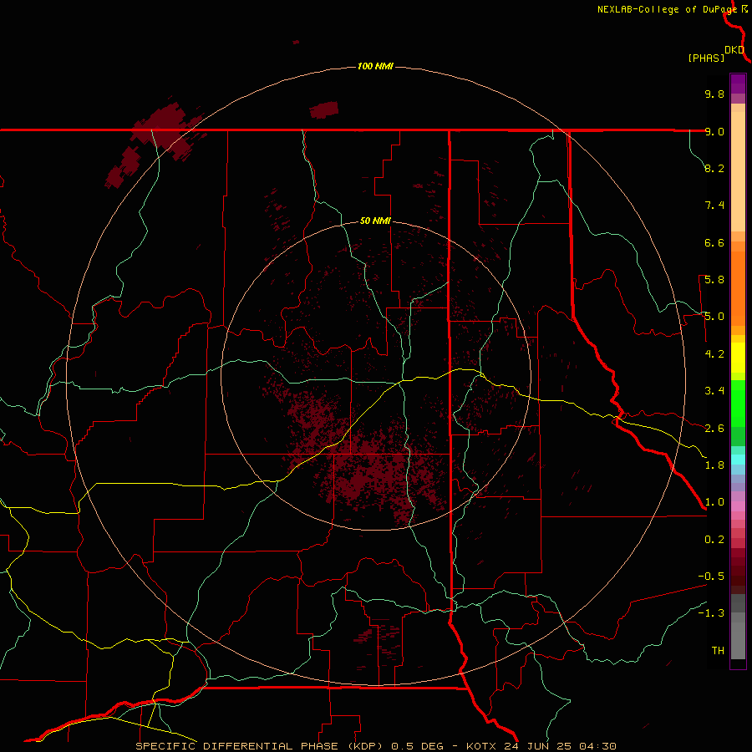Click the bright green band of color bar
752x752 pixels.
coord(738,403)
